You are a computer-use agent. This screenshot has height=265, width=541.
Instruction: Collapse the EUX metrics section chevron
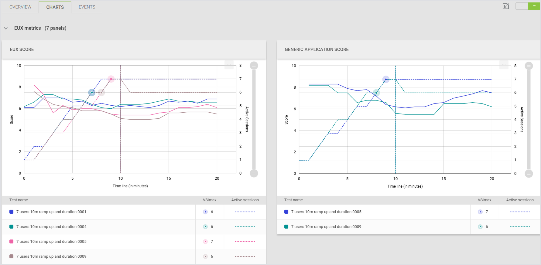(6, 28)
